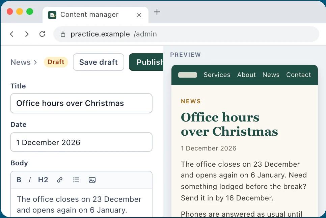Image resolution: width=326 pixels, height=218 pixels.
Task: Toggle bold formatting in body editor
Action: tap(19, 180)
